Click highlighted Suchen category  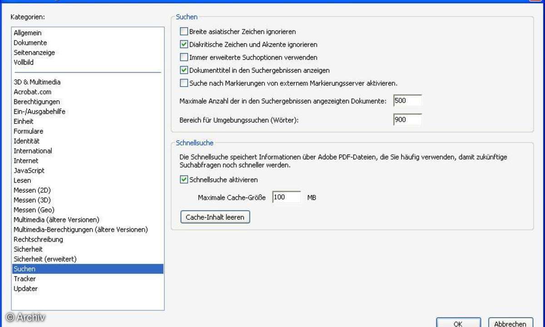pyautogui.click(x=88, y=269)
